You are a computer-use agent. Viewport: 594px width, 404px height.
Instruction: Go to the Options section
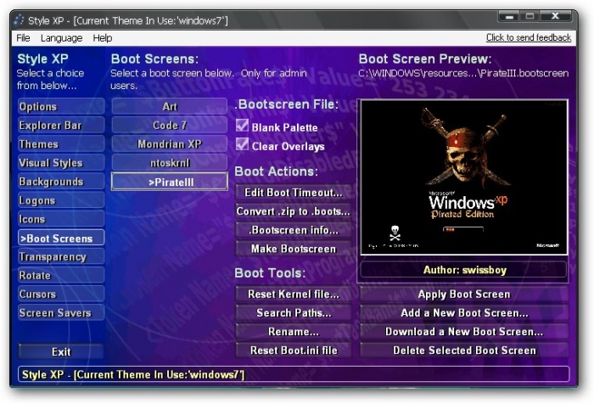61,106
